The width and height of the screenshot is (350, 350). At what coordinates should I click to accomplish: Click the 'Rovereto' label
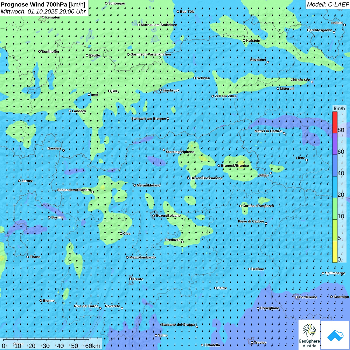pos(112,306)
